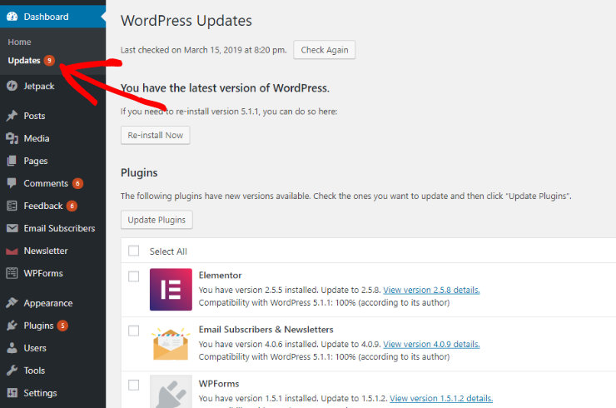
Task: Click the Select All label
Action: [168, 251]
